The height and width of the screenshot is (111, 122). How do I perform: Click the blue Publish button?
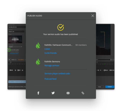(110, 87)
